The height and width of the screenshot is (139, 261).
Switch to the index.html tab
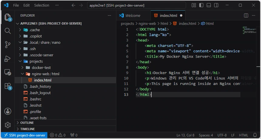pos(168,16)
